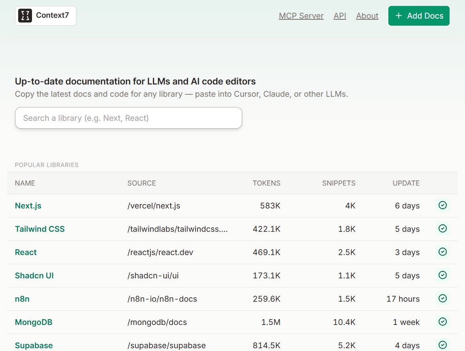The image size is (465, 351).
Task: Click the 17 hours update value
Action: [x=403, y=299]
